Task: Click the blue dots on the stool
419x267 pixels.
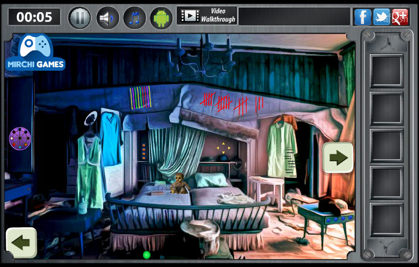Action: pyautogui.click(x=339, y=219)
